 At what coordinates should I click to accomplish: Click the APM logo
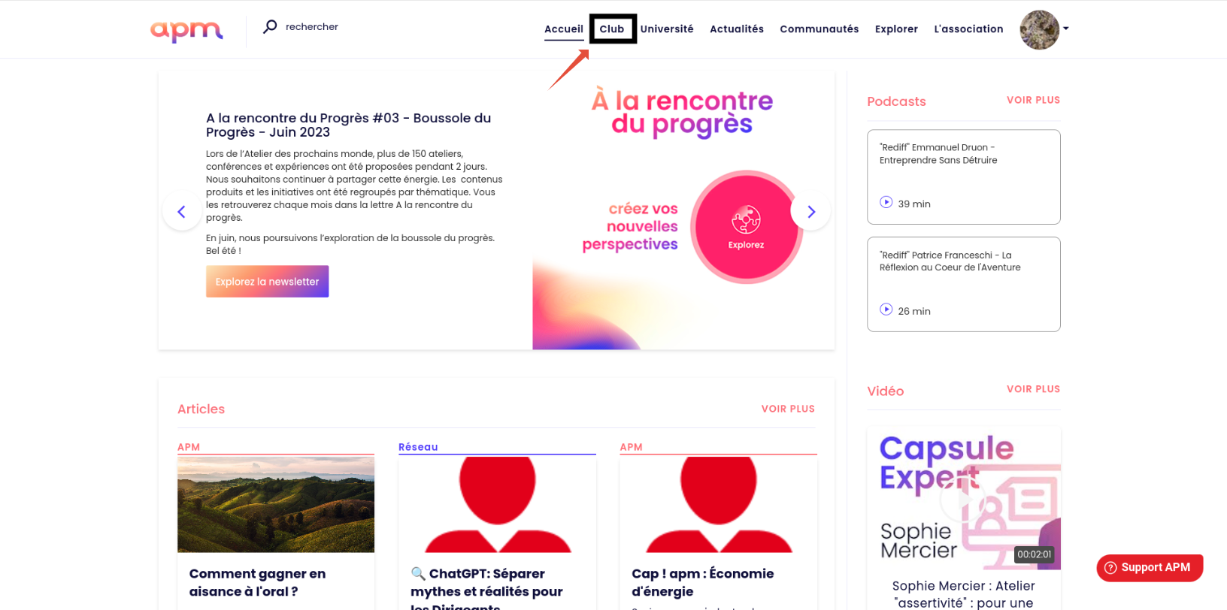(186, 31)
